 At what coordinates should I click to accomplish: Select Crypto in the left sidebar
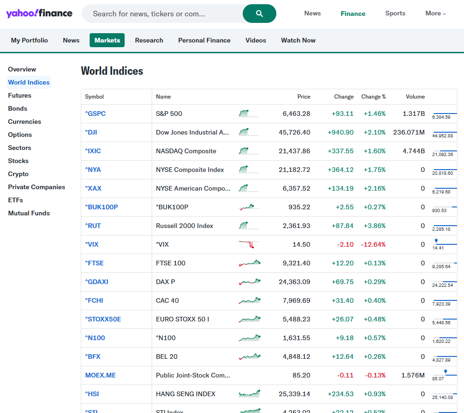click(x=18, y=174)
